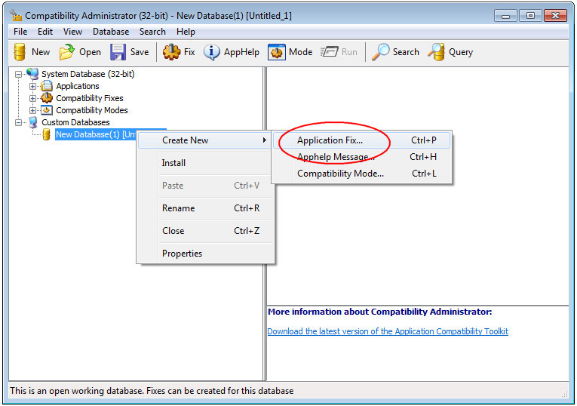Click the 'More information about Compatibility Administrator' heading

point(379,312)
